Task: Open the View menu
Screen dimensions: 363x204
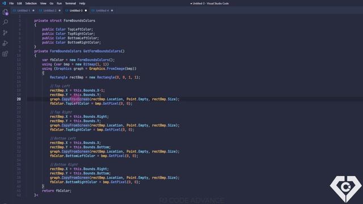Action: tap(43, 3)
